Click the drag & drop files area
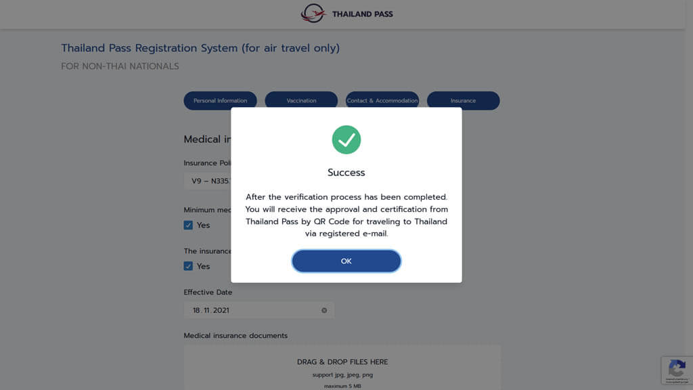The image size is (693, 390). tap(342, 368)
